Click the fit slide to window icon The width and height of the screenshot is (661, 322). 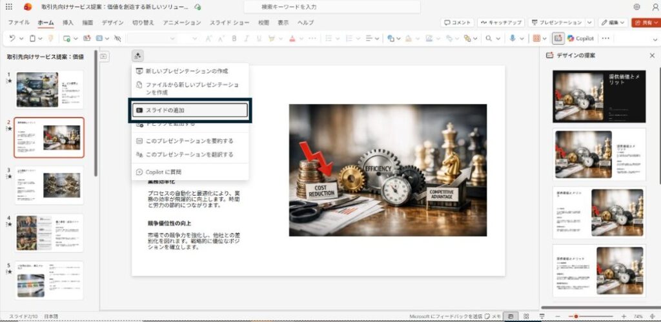(x=652, y=317)
